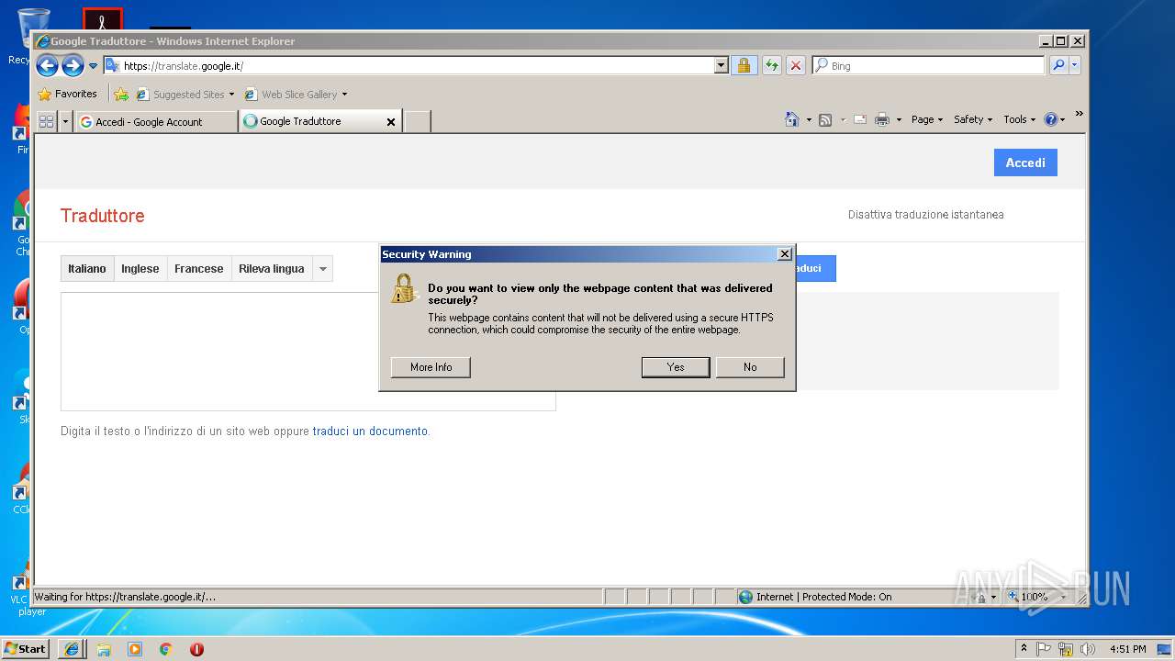Click the search magnifier button
The image size is (1175, 661).
click(x=1058, y=66)
